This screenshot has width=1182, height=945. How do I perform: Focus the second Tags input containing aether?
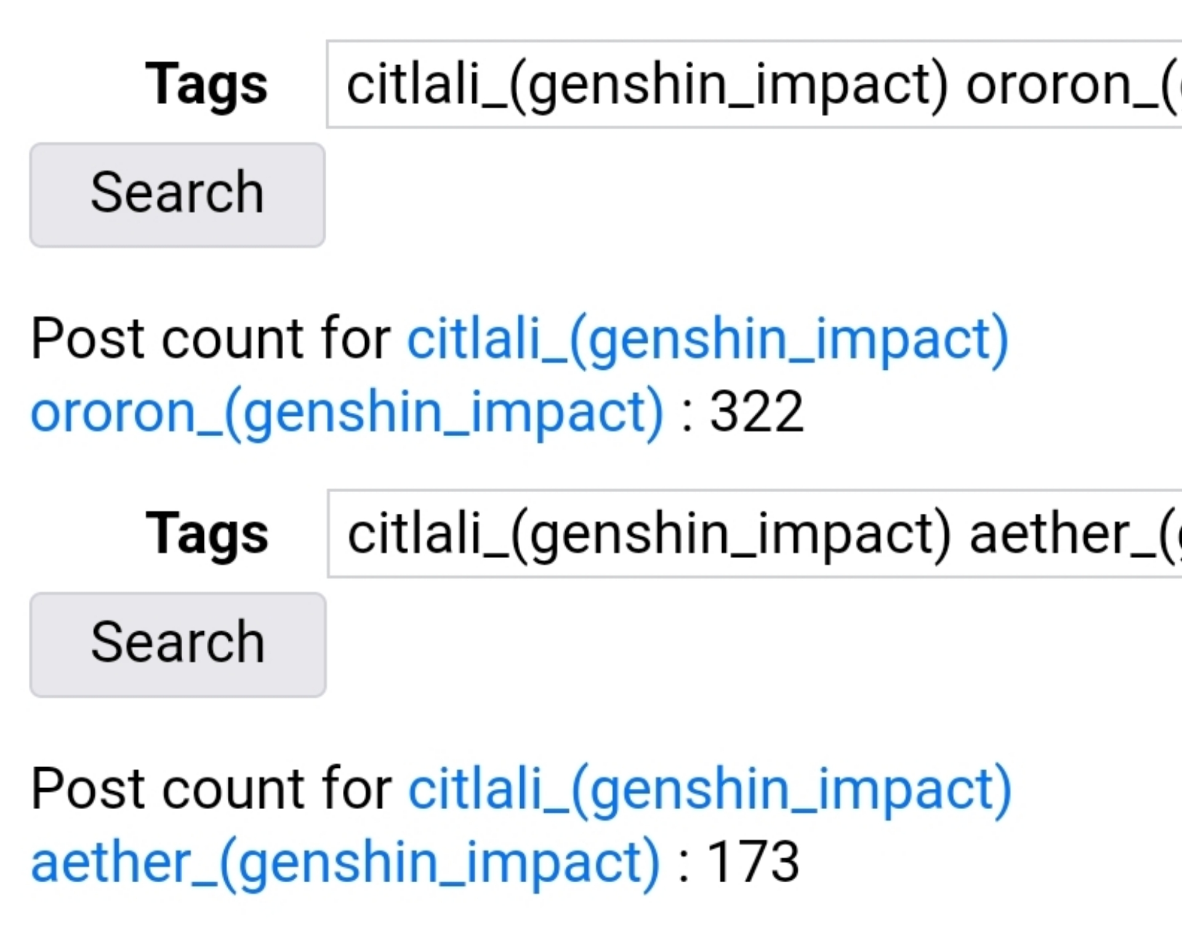754,533
